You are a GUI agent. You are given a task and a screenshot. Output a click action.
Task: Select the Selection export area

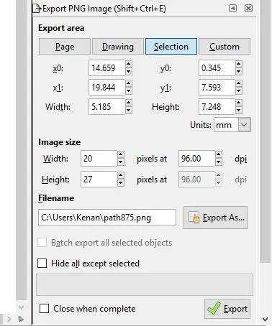(171, 47)
